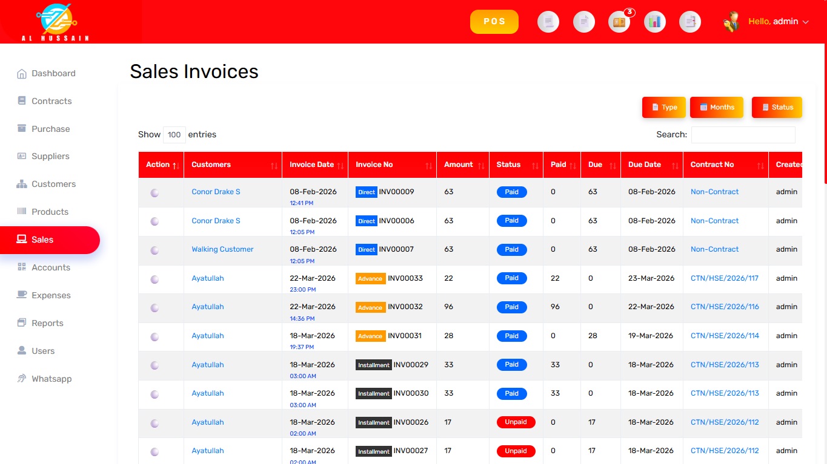Click the Products barcode icon in sidebar
The image size is (827, 464).
tap(22, 212)
